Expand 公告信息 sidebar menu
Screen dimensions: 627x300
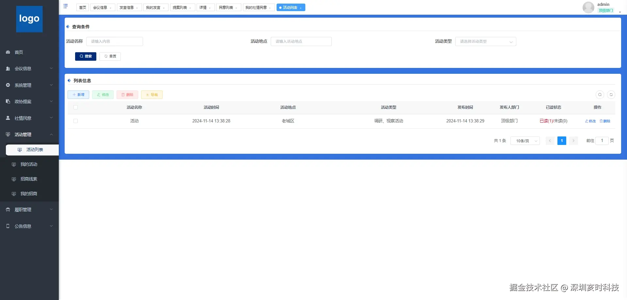pyautogui.click(x=29, y=226)
